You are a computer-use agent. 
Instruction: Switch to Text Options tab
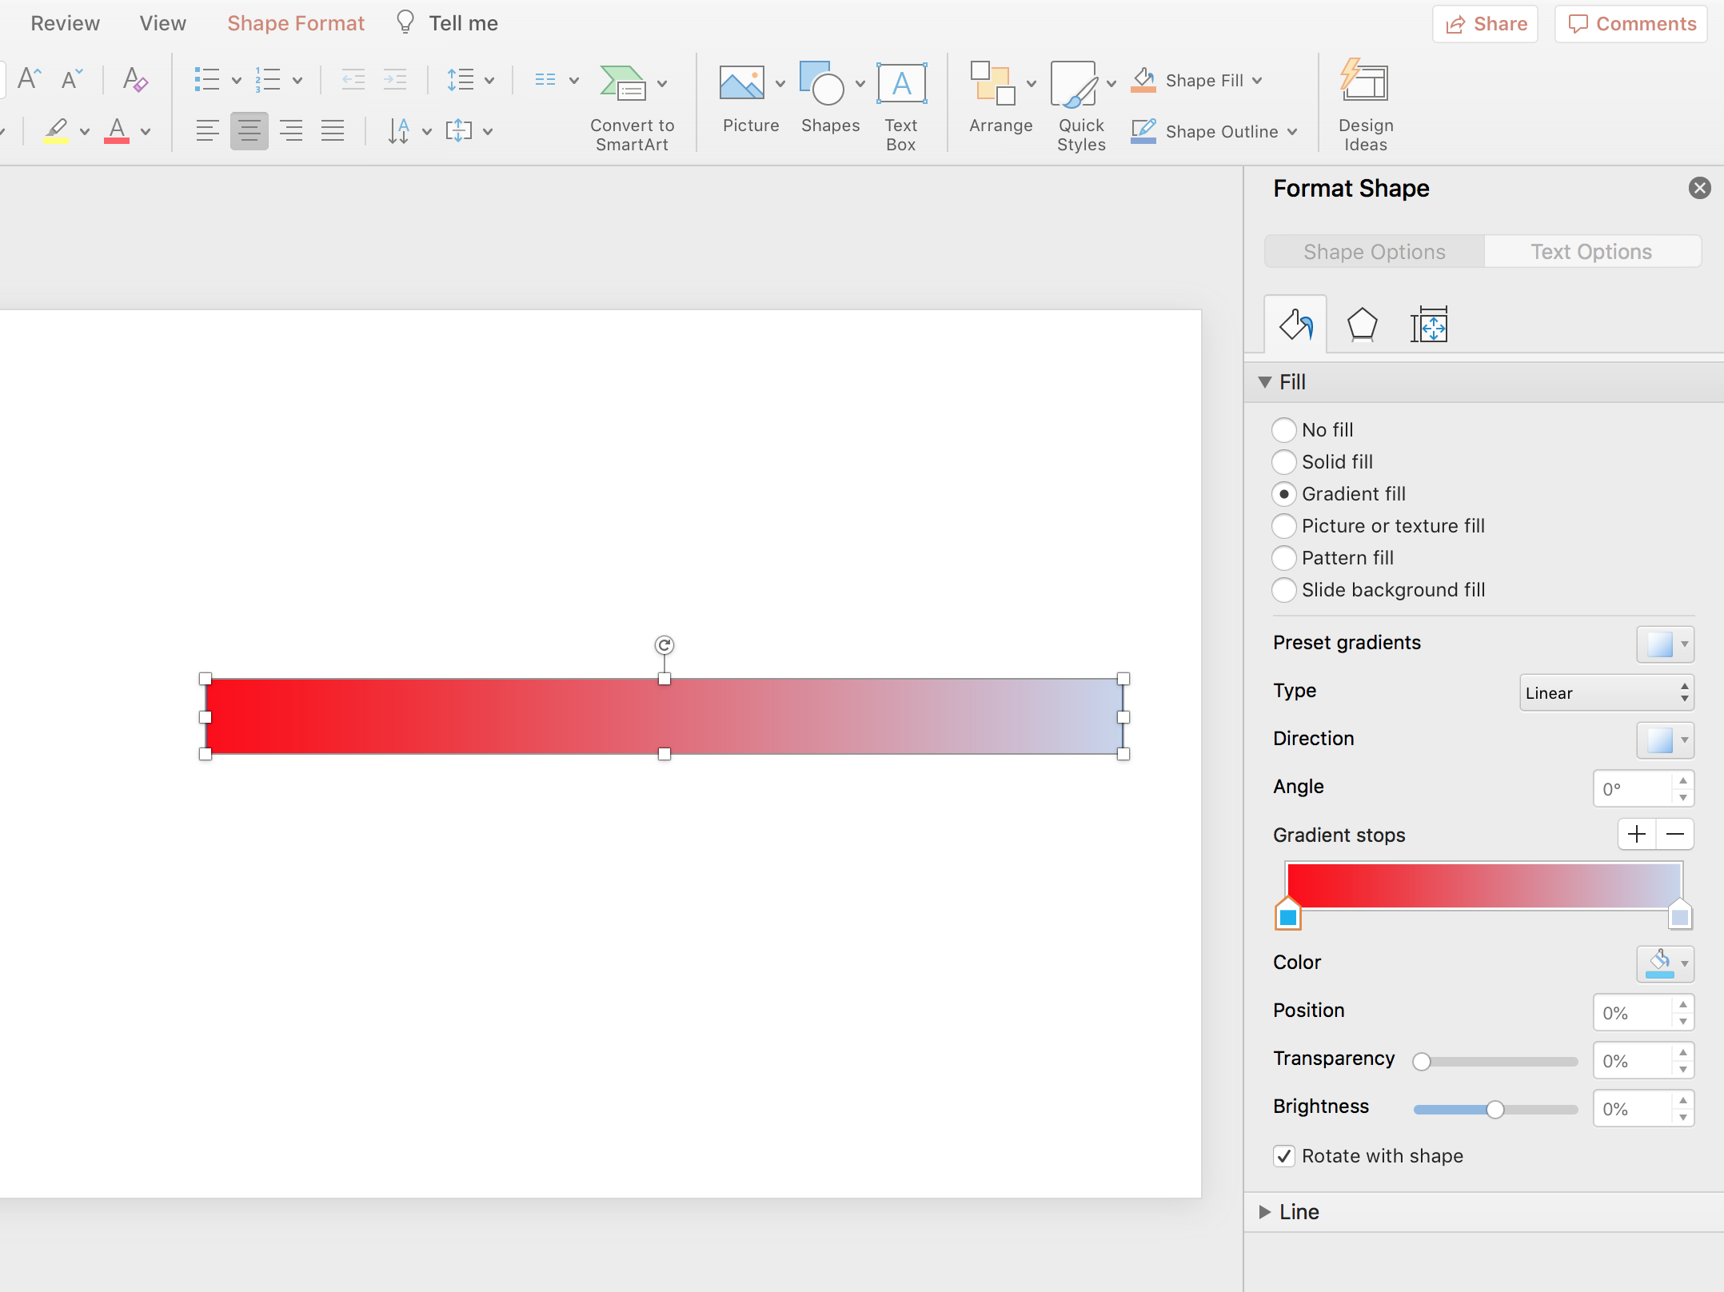(x=1591, y=252)
